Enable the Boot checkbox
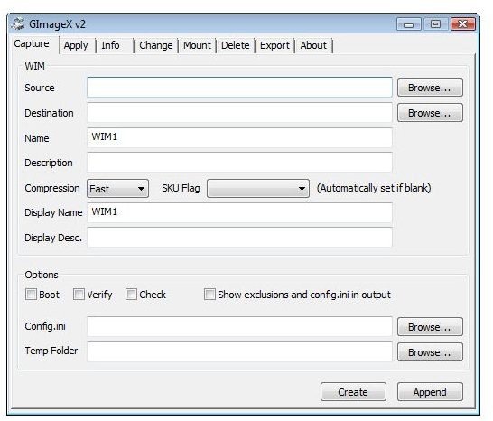493x421 pixels. click(31, 295)
